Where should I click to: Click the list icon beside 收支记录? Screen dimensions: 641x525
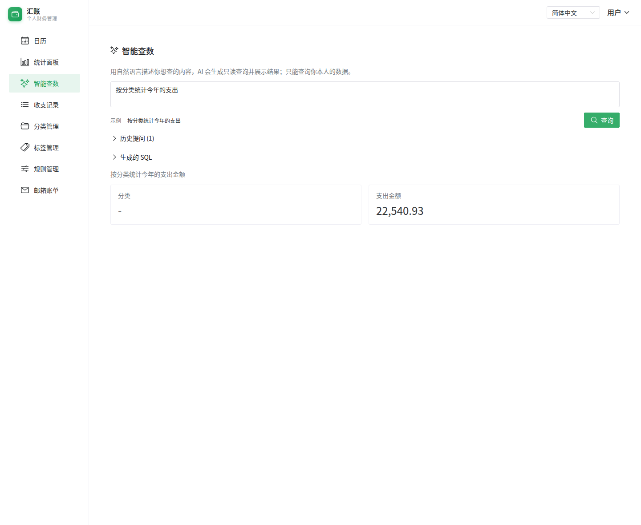pos(25,105)
